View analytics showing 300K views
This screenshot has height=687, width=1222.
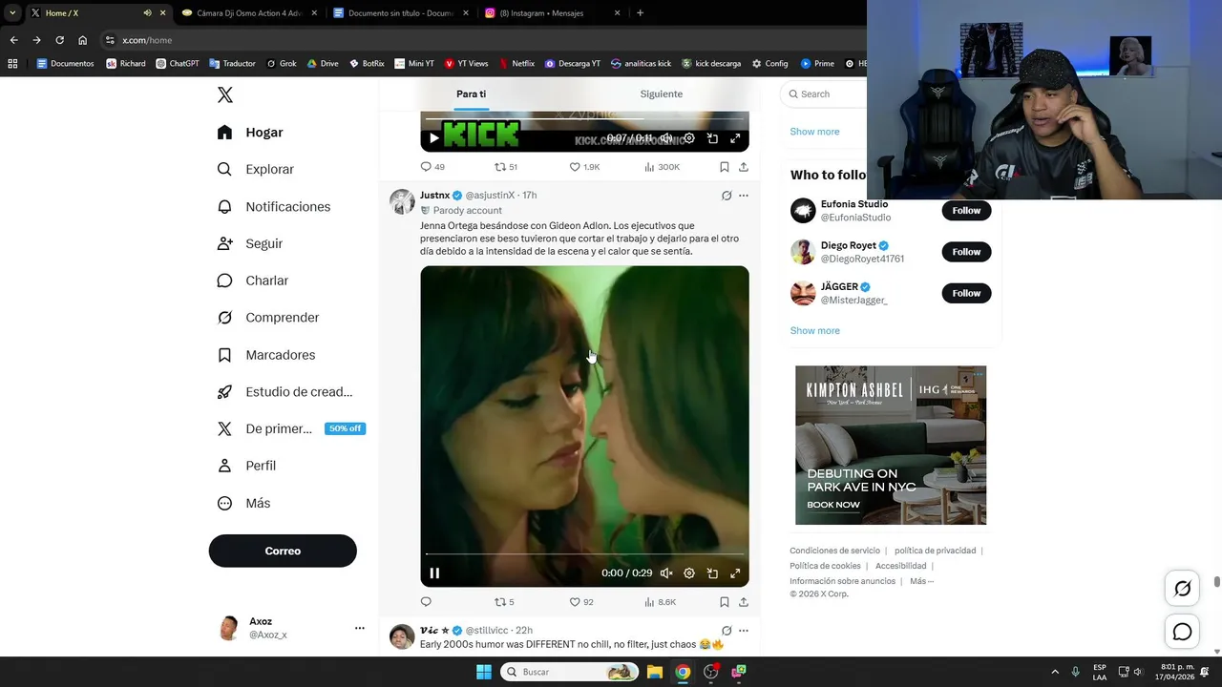click(662, 167)
